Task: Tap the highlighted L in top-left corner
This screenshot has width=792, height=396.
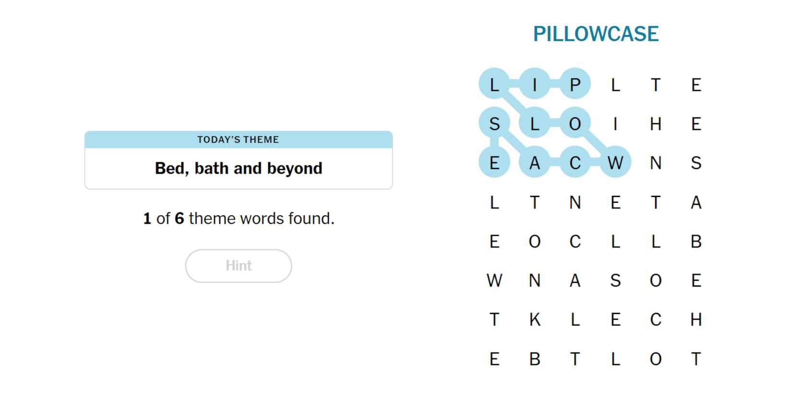Action: pos(494,84)
